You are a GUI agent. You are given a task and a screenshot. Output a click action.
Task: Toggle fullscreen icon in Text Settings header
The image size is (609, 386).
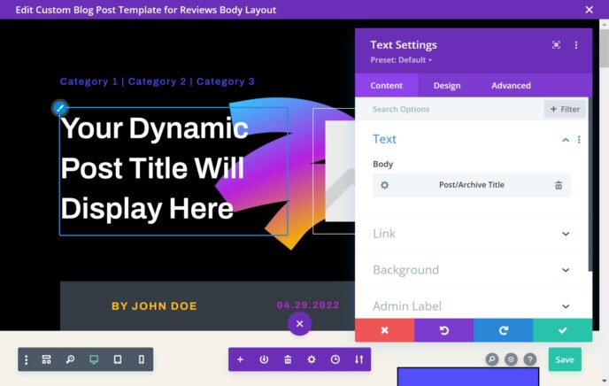coord(556,45)
